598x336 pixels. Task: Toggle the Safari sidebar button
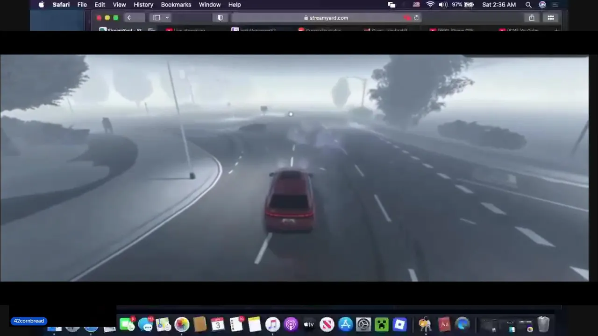(157, 18)
